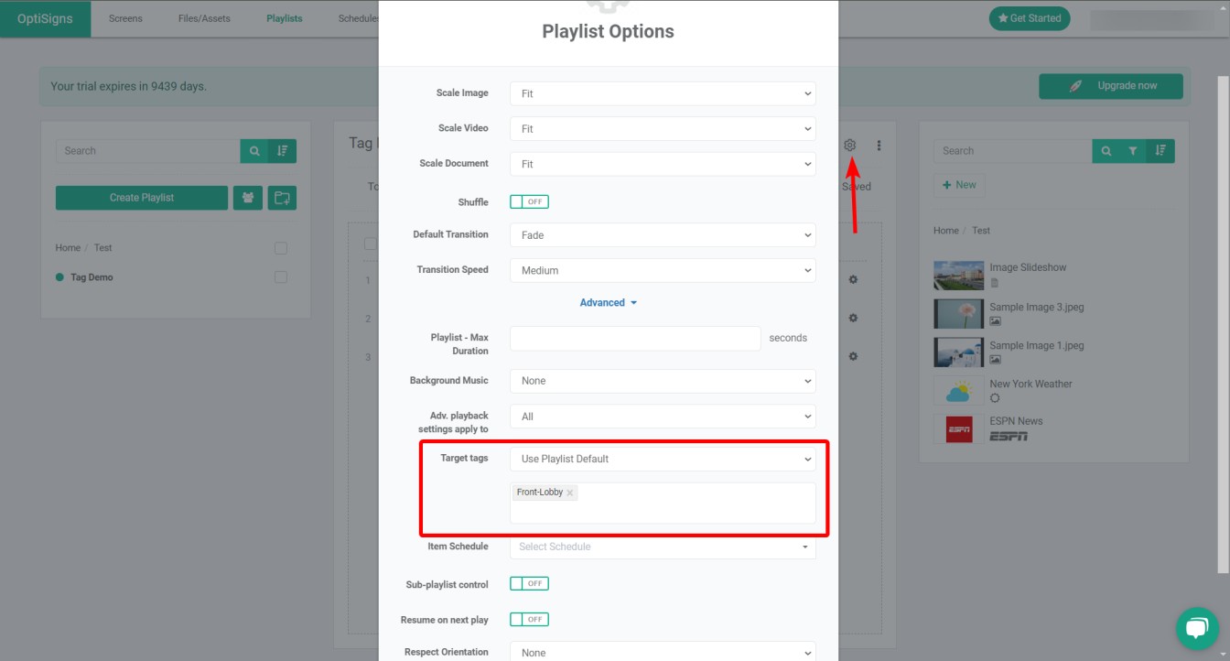Enable Sub-playlist control toggle
The width and height of the screenshot is (1230, 661).
(x=529, y=584)
